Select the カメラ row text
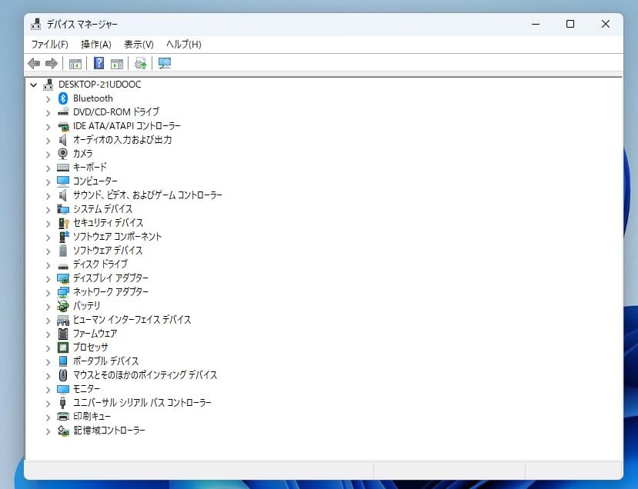638x489 pixels. click(x=82, y=154)
